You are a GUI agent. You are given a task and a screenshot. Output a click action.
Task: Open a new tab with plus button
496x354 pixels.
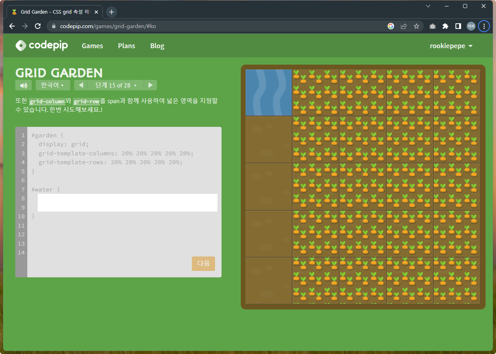pos(112,12)
